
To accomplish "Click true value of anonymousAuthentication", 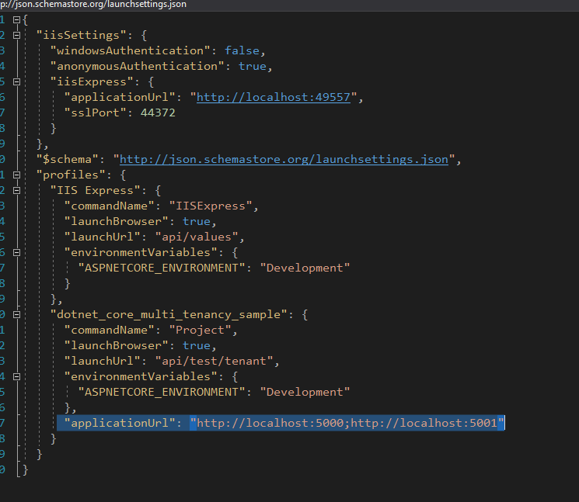I will pos(253,67).
